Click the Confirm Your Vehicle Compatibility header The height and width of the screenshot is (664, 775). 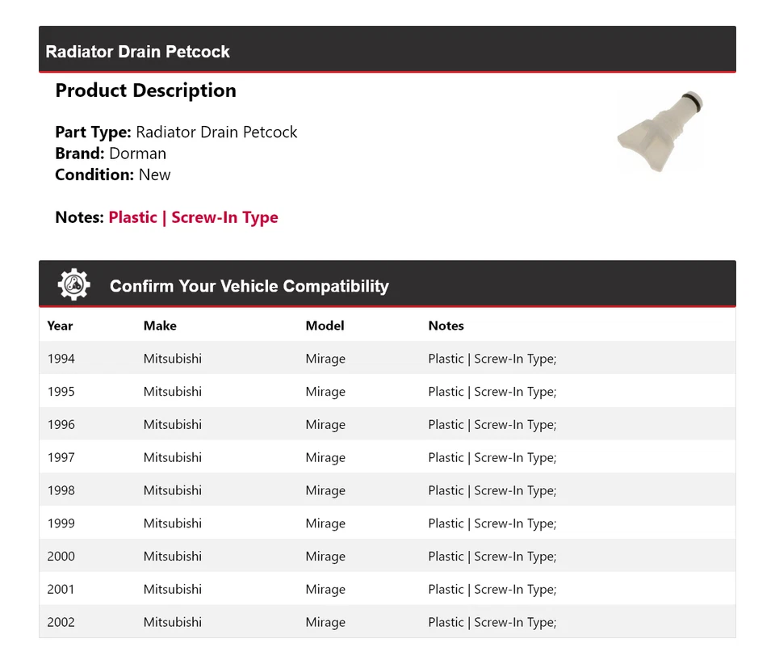click(249, 286)
